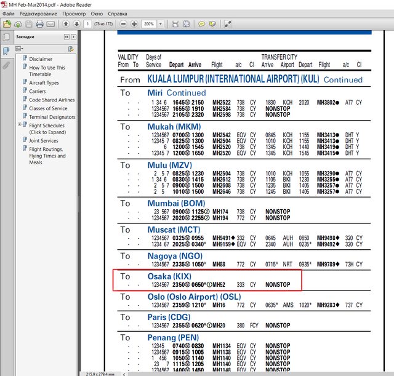Open the Файл menu
The image size is (394, 376).
tap(8, 14)
